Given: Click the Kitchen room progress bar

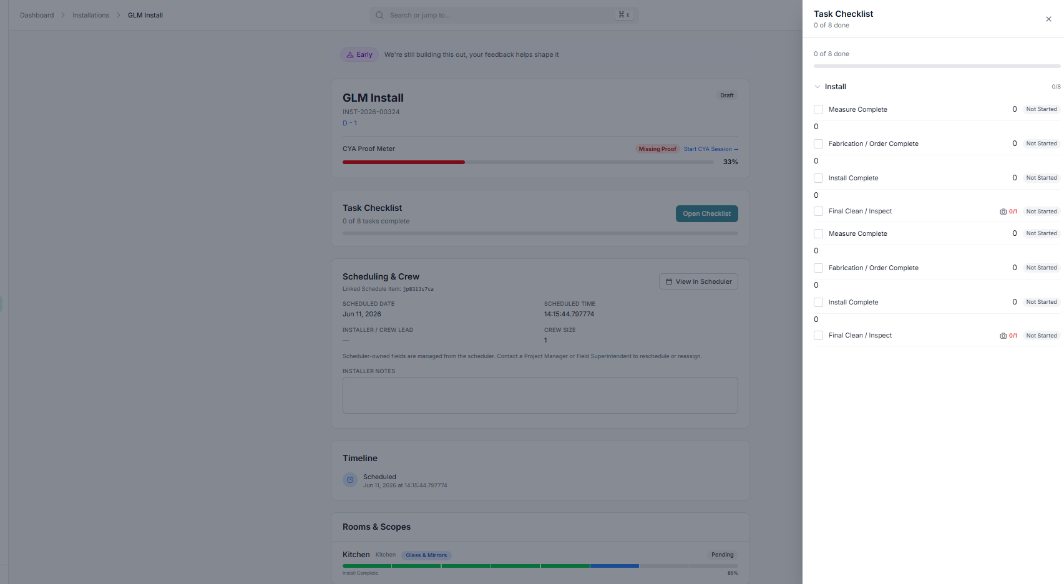Looking at the screenshot, I should (x=540, y=566).
